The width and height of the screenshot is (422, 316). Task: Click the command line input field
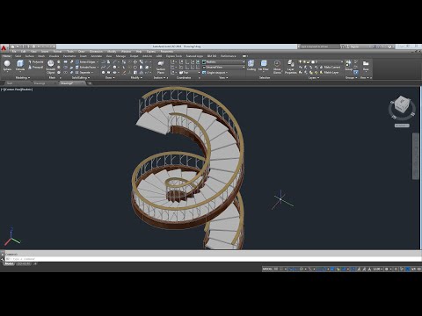click(214, 259)
